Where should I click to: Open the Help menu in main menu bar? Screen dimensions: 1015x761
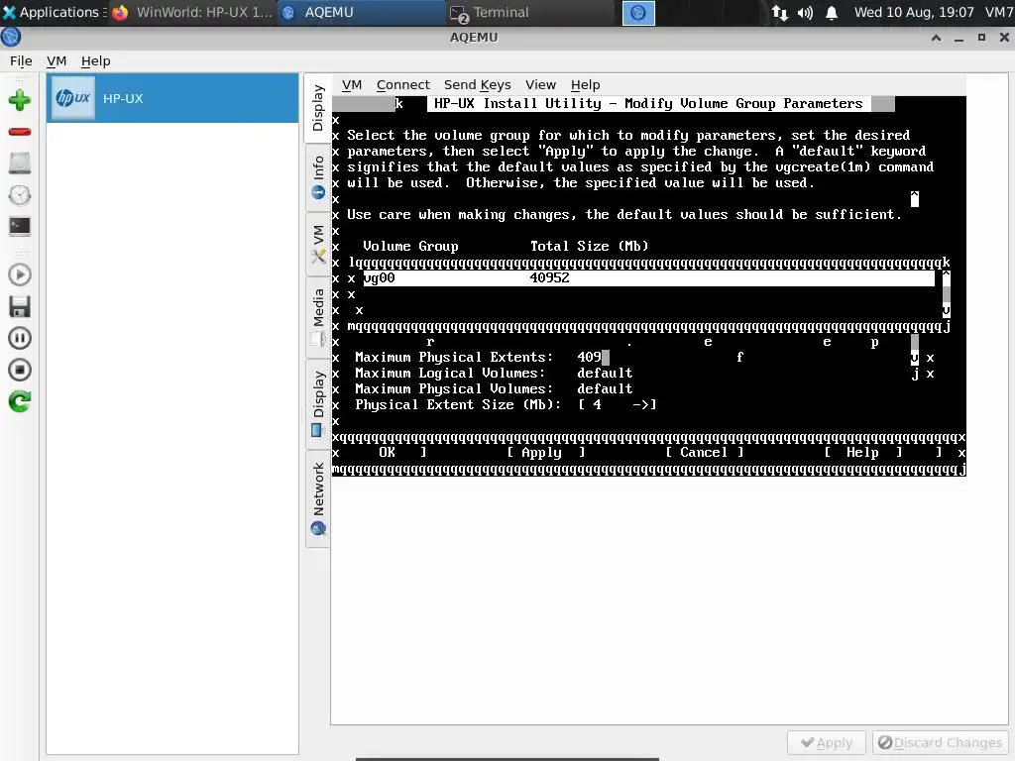point(96,60)
